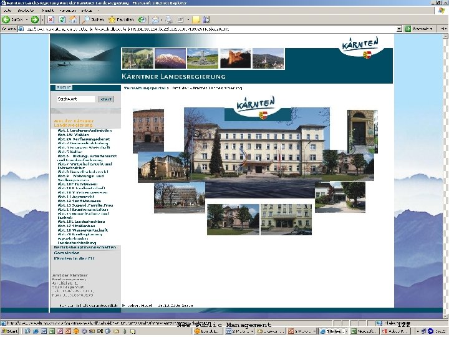Open Abt.11 Agrarrecht link

[x=76, y=197]
